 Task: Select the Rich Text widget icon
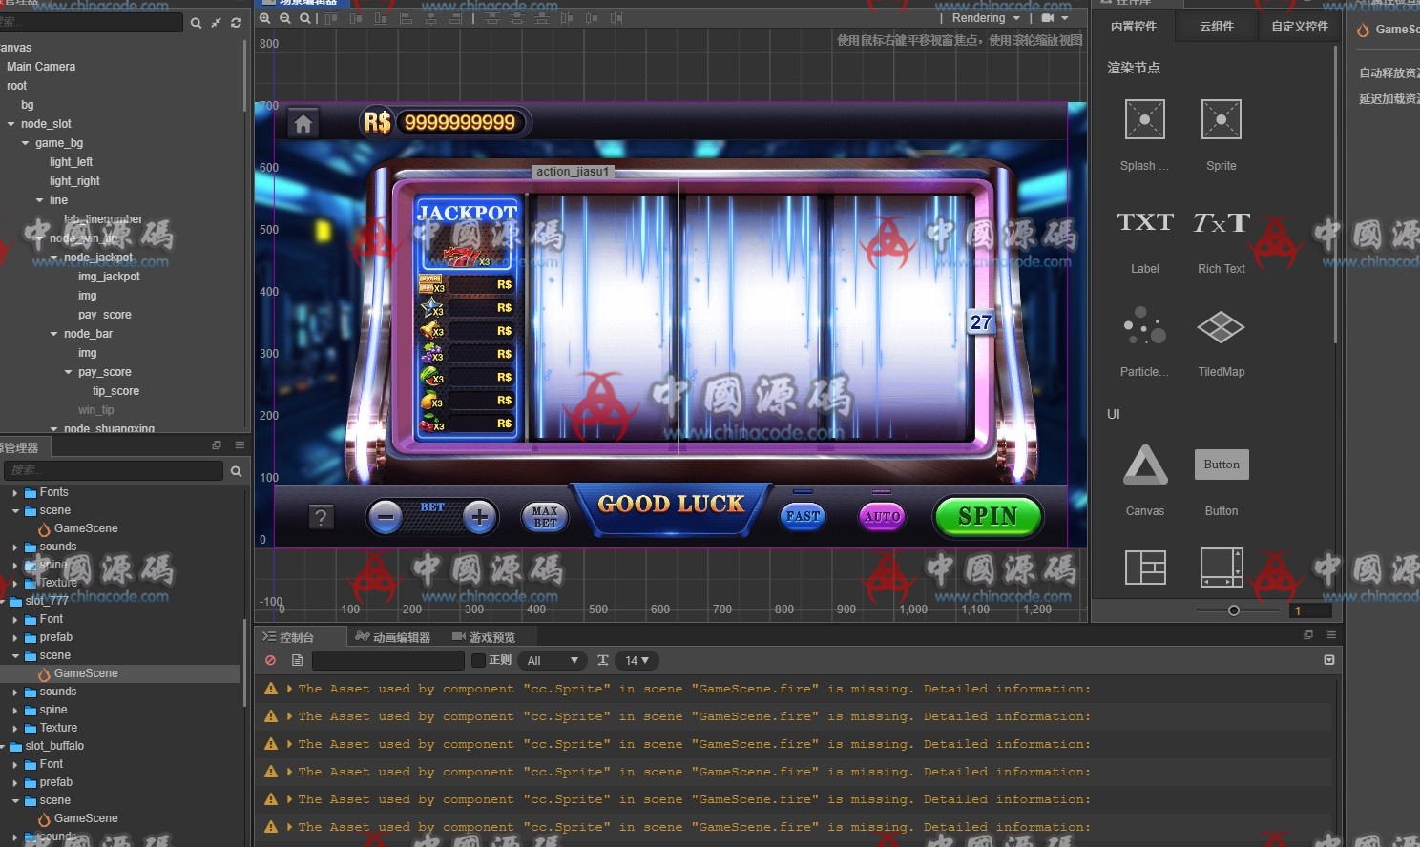(1221, 224)
